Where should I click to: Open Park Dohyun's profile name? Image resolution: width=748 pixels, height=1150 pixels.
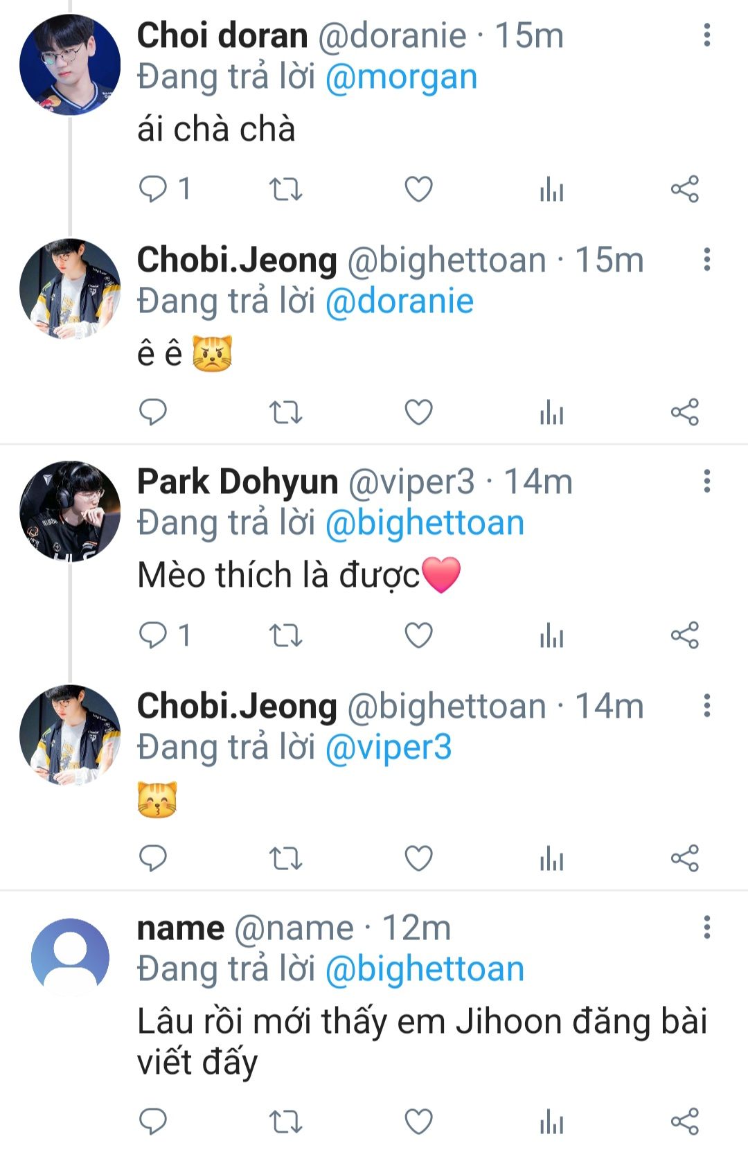click(238, 481)
